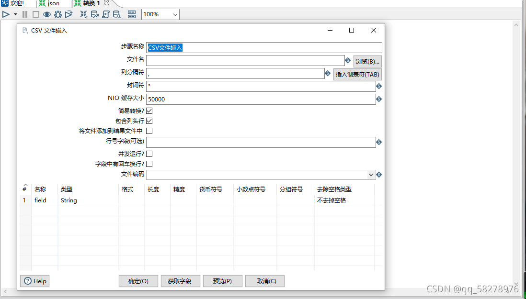This screenshot has width=526, height=299.
Task: Enable 将文件添加到结果文件中 checkbox
Action: pyautogui.click(x=149, y=131)
